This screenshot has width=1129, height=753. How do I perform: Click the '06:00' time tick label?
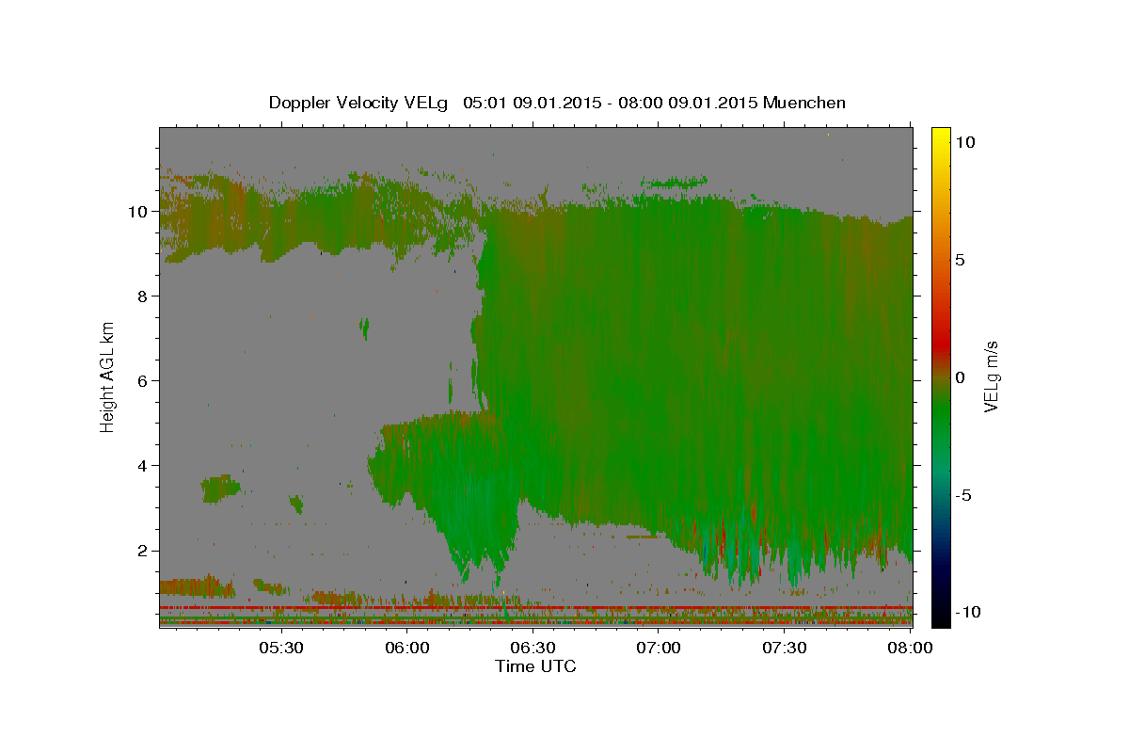tap(407, 648)
